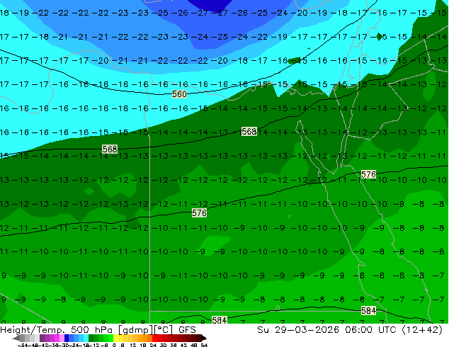
Task: Click the right dark-red arrow end of the color bar
Action: [203, 338]
